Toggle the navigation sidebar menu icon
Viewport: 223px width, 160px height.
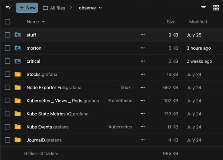click(8, 8)
